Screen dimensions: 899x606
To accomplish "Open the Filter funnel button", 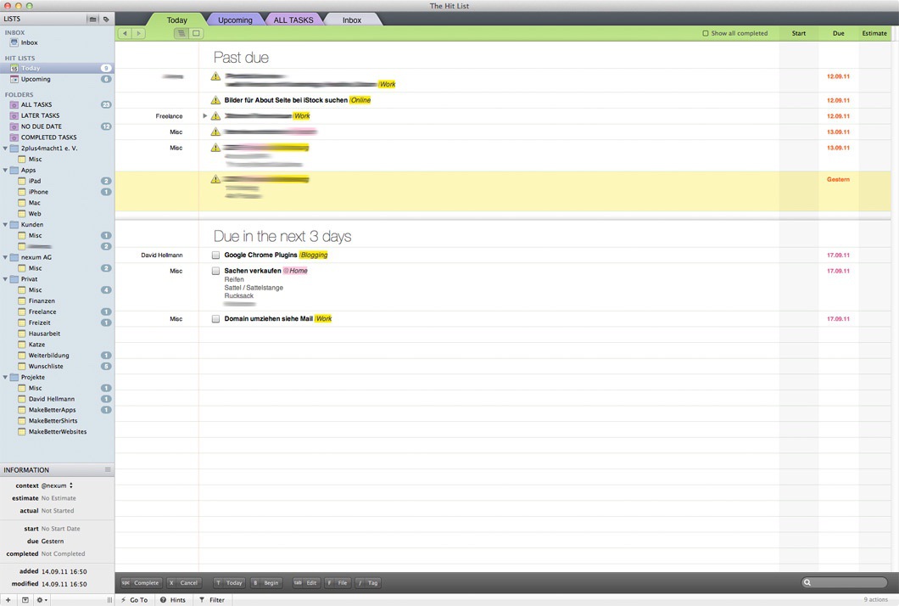I will click(x=212, y=600).
